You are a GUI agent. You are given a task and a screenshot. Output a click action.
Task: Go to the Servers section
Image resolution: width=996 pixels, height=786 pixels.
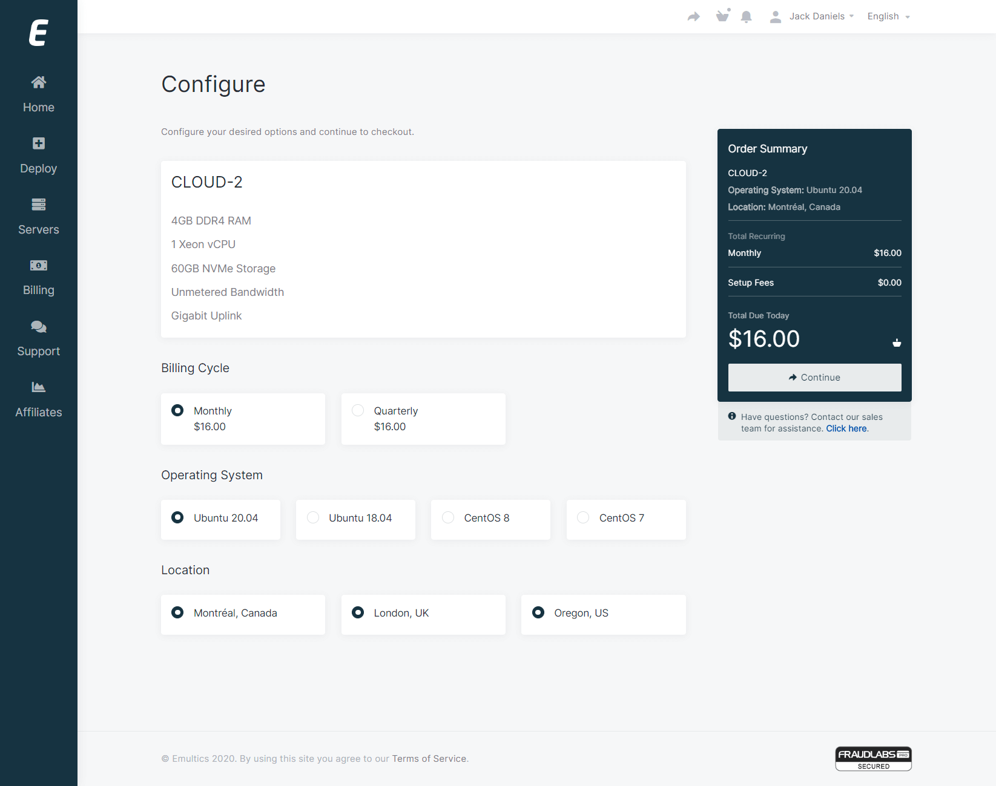pos(38,217)
